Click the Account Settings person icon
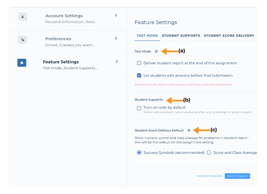267x194 pixels. pos(23,17)
